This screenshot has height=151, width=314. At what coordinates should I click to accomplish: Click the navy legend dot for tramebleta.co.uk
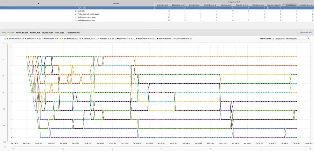click(x=158, y=38)
